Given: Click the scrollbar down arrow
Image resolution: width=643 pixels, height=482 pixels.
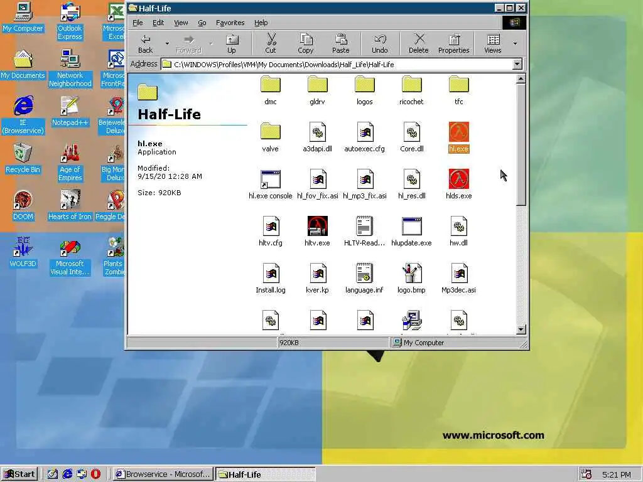Looking at the screenshot, I should 521,329.
